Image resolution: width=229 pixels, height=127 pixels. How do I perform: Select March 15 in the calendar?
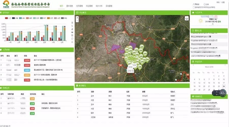[214, 83]
